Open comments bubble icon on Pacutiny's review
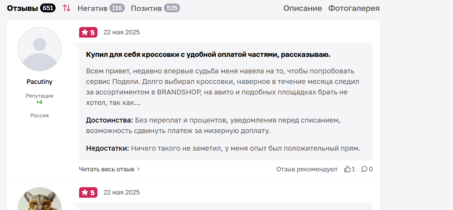The width and height of the screenshot is (453, 210). click(x=364, y=169)
